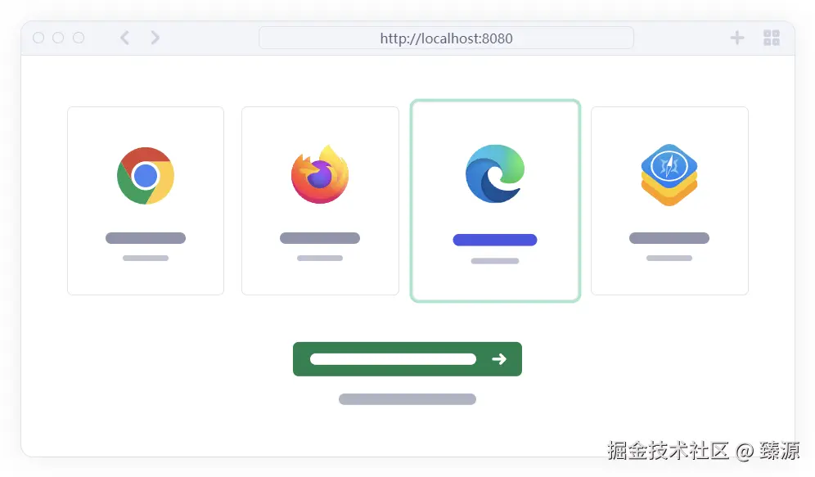Click the second window control circle

(x=58, y=38)
